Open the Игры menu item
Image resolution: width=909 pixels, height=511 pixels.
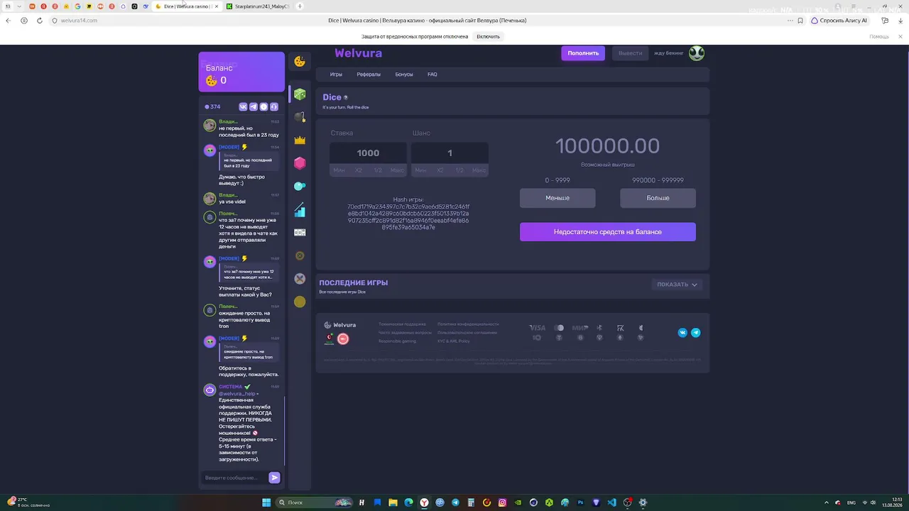(336, 75)
